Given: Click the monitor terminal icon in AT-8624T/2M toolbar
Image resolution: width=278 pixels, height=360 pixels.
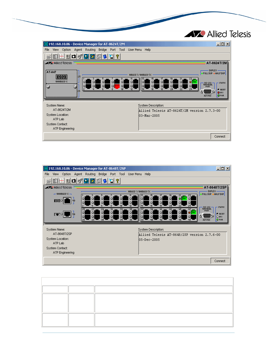Looking at the screenshot, I should (111, 57).
